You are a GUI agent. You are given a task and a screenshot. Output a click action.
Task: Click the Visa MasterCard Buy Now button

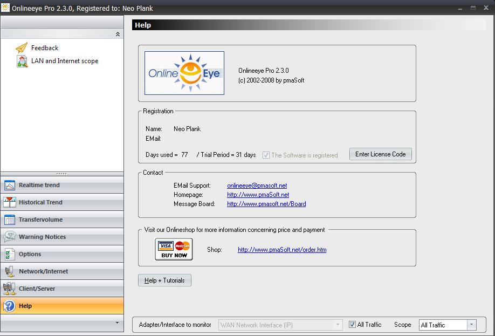[x=174, y=249]
